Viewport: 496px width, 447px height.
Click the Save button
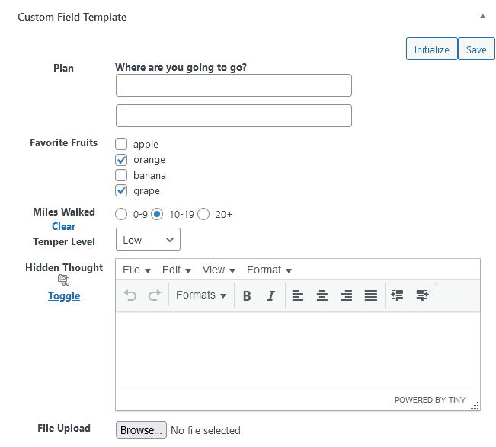476,49
